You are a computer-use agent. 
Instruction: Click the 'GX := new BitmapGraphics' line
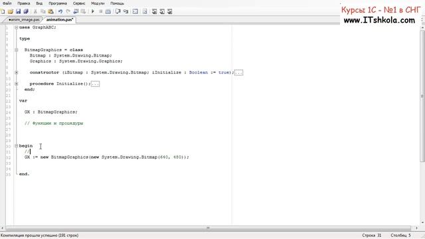tap(106, 157)
